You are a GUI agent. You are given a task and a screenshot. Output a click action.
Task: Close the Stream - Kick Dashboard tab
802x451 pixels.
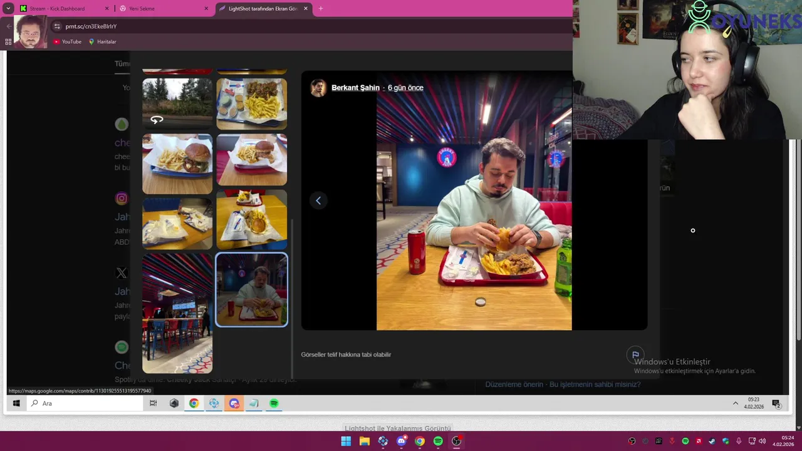[107, 9]
